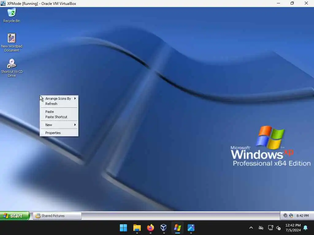Open Properties from context menu
This screenshot has height=235, width=314.
[x=59, y=133]
